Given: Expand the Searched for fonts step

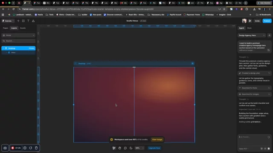Looking at the screenshot, I should [x=254, y=88].
